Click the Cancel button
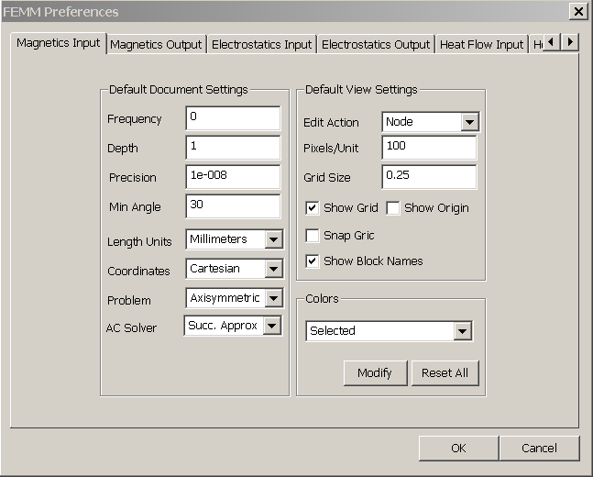The height and width of the screenshot is (477, 593). [539, 449]
